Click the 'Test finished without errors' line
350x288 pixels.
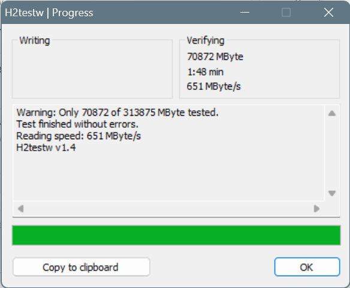(x=77, y=124)
